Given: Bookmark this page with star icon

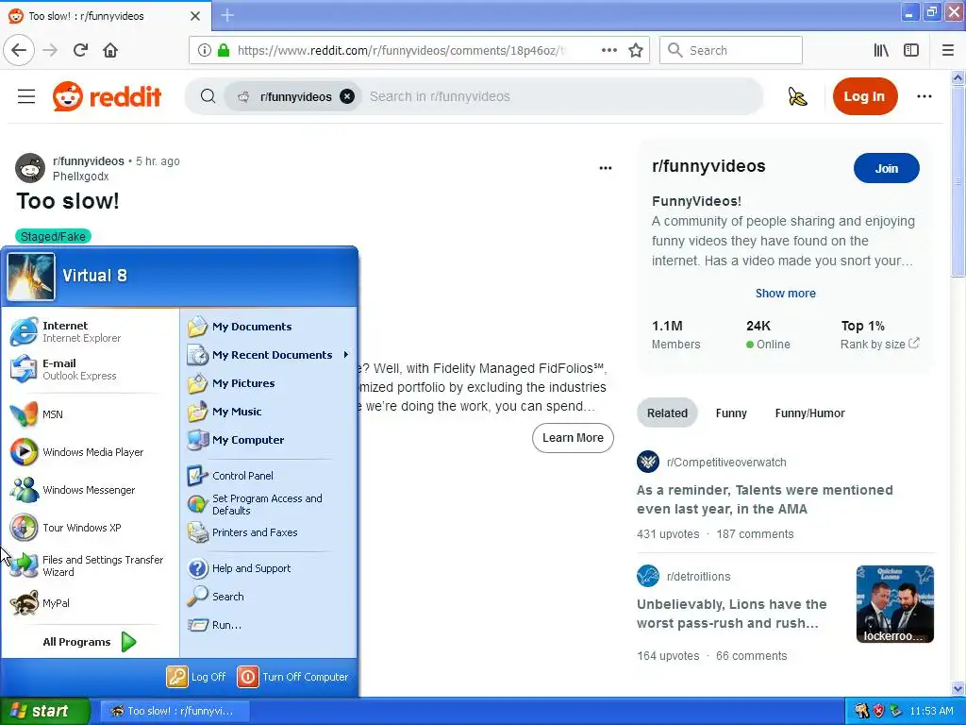Looking at the screenshot, I should 636,51.
